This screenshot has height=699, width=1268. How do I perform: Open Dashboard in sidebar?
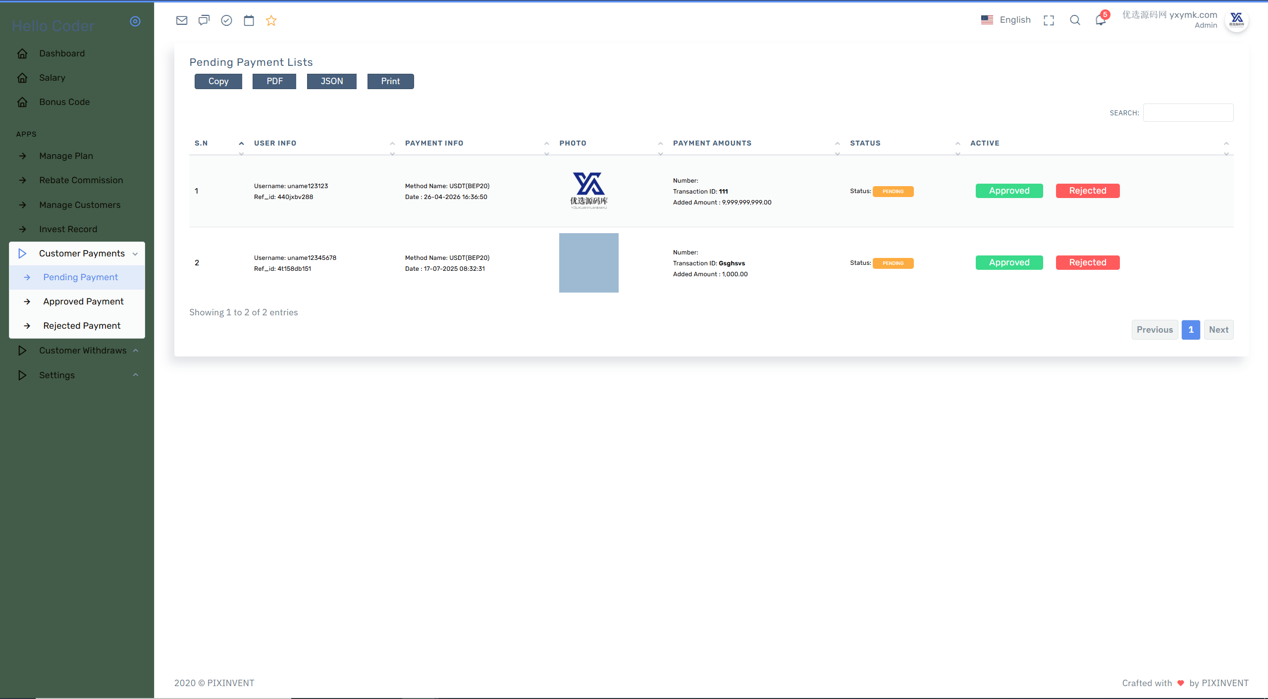tap(77, 53)
